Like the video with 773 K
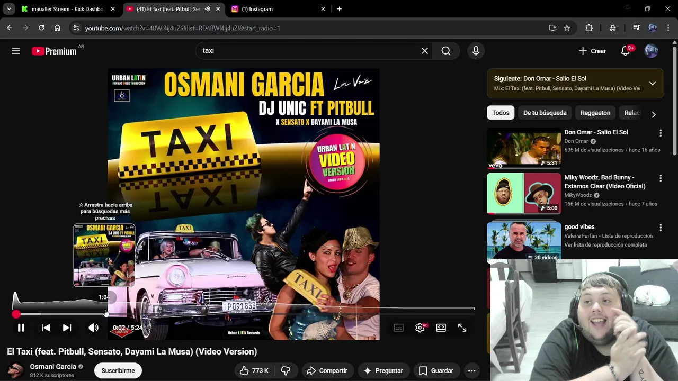 [x=254, y=371]
